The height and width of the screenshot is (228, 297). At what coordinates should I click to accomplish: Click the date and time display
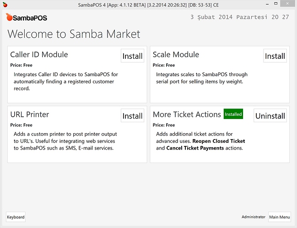point(239,17)
